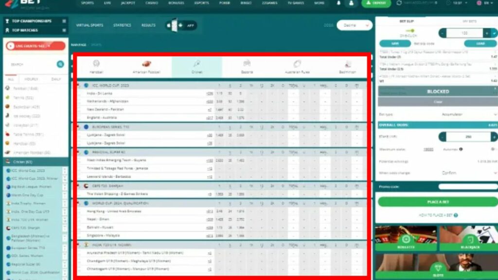Decrease the bet Stake with minus button
498x280 pixels.
[442, 137]
